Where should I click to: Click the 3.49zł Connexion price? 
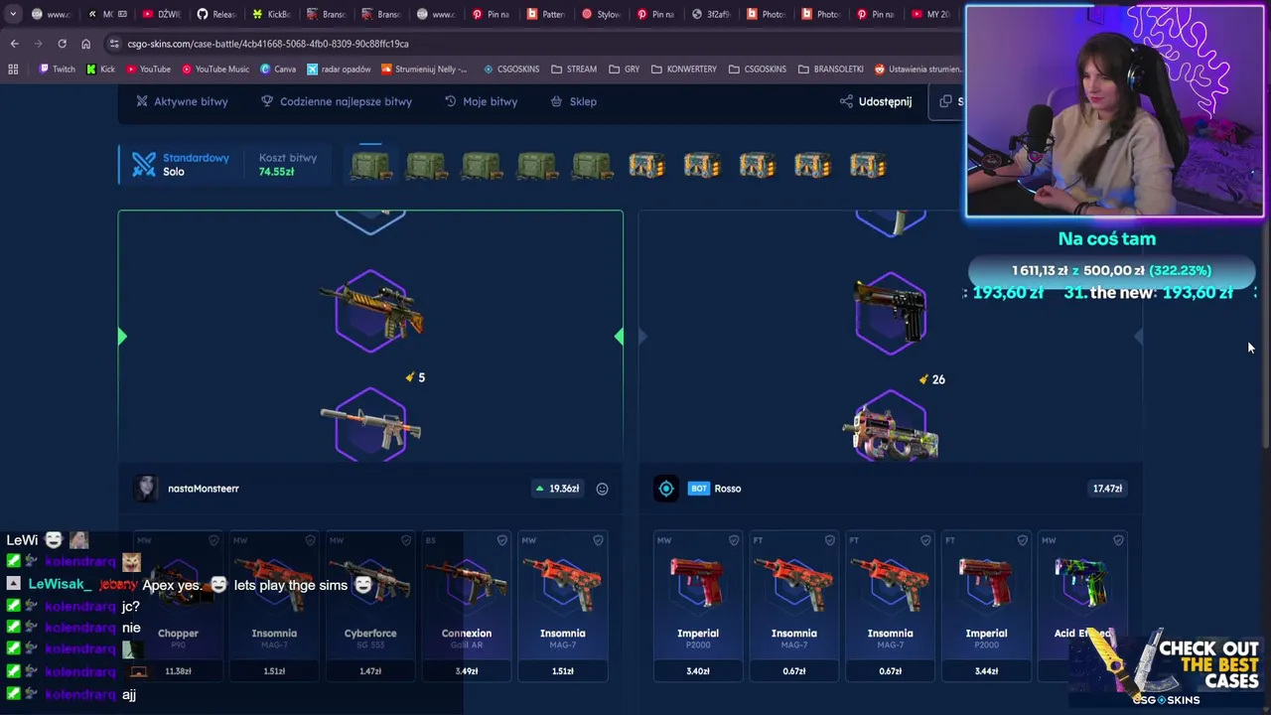(x=466, y=671)
